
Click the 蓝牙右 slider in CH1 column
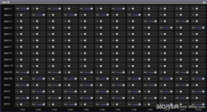(25, 104)
